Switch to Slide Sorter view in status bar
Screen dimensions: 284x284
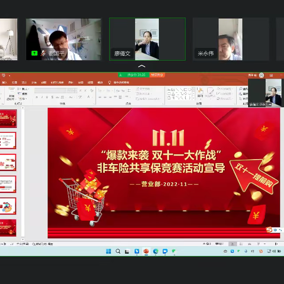tap(241, 244)
